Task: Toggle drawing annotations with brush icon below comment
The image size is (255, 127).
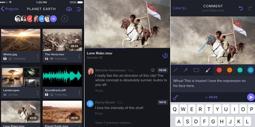Action: [x=175, y=97]
